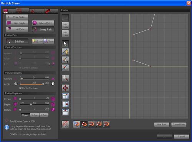
Task: Switch to the top view button
Action: pos(65,33)
